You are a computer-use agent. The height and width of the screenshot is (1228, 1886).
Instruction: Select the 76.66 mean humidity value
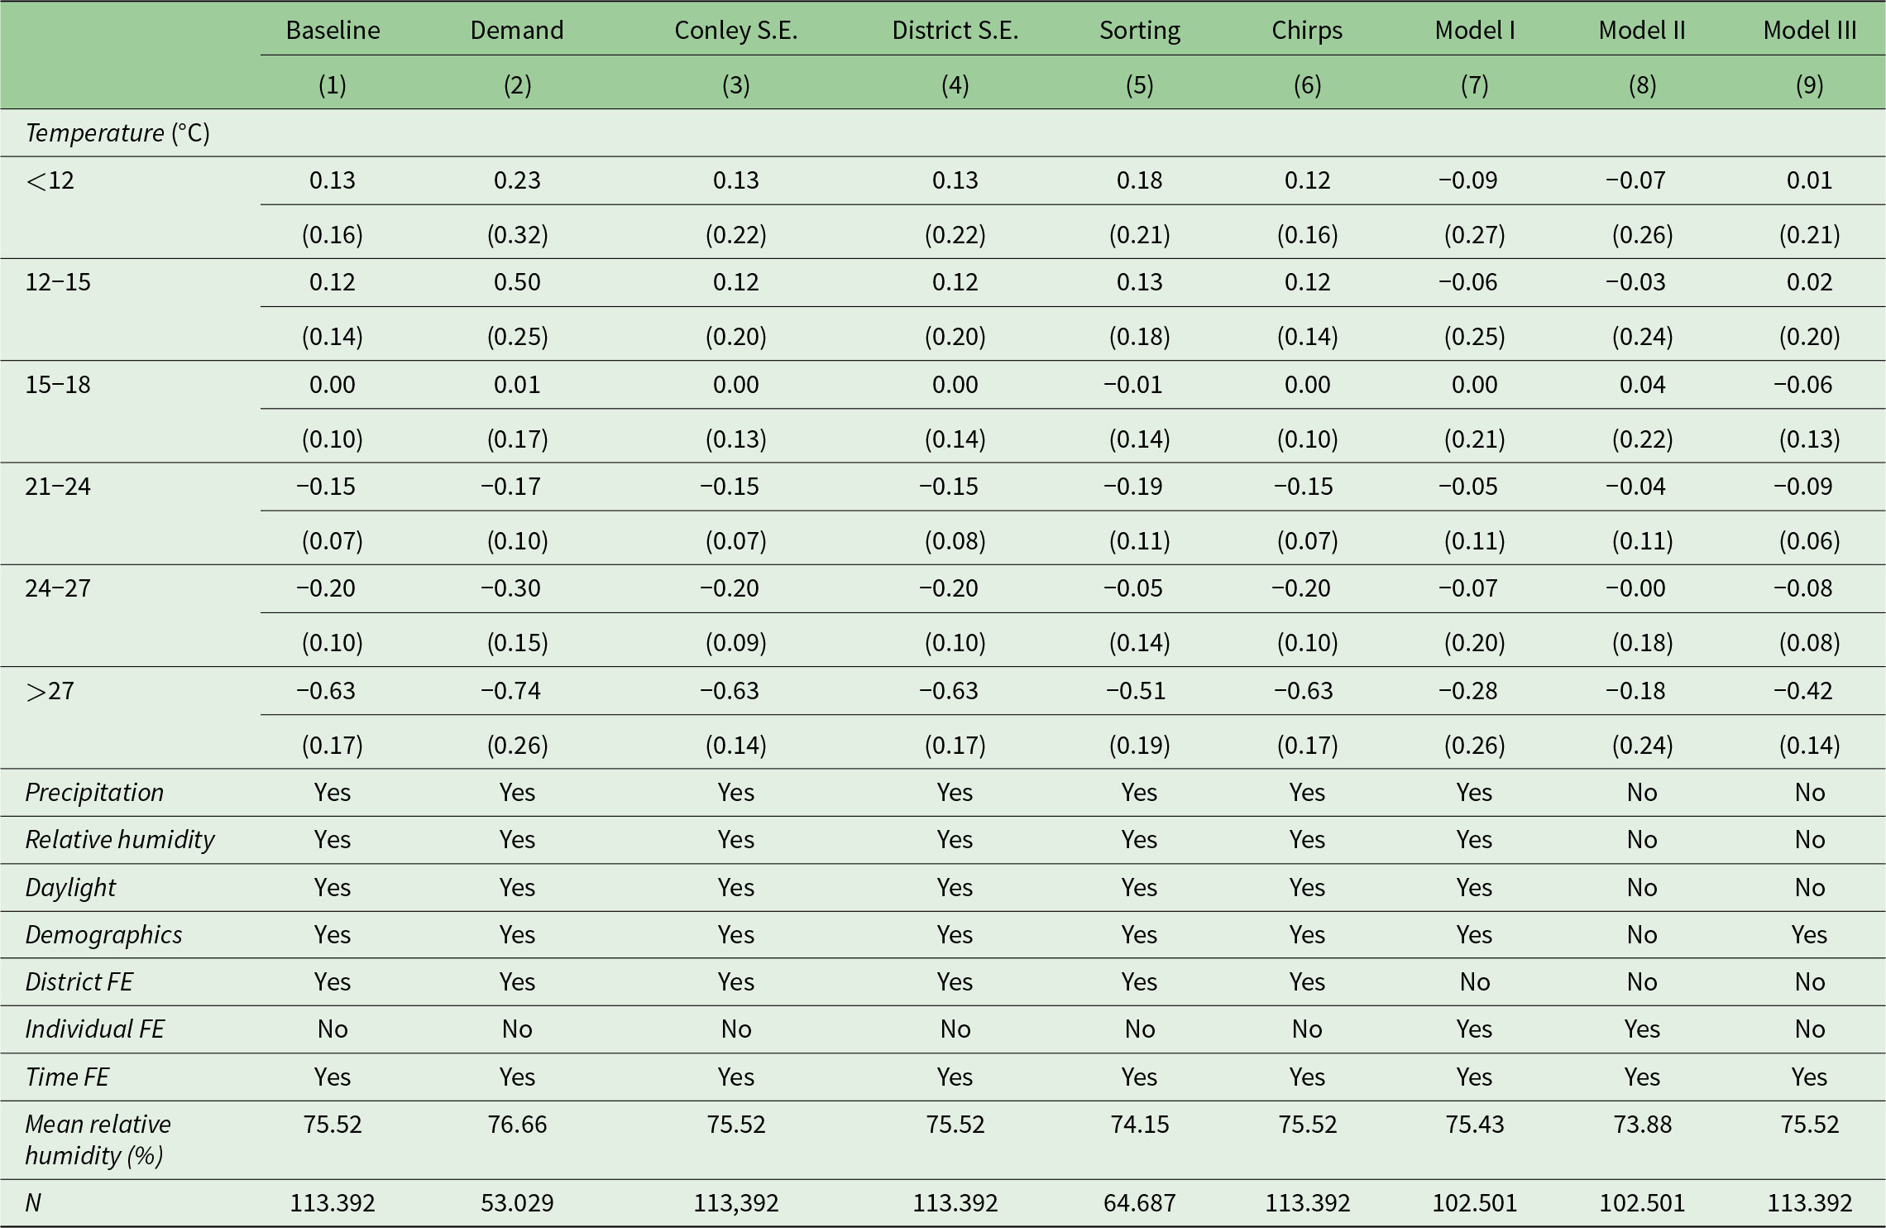pos(517,1125)
